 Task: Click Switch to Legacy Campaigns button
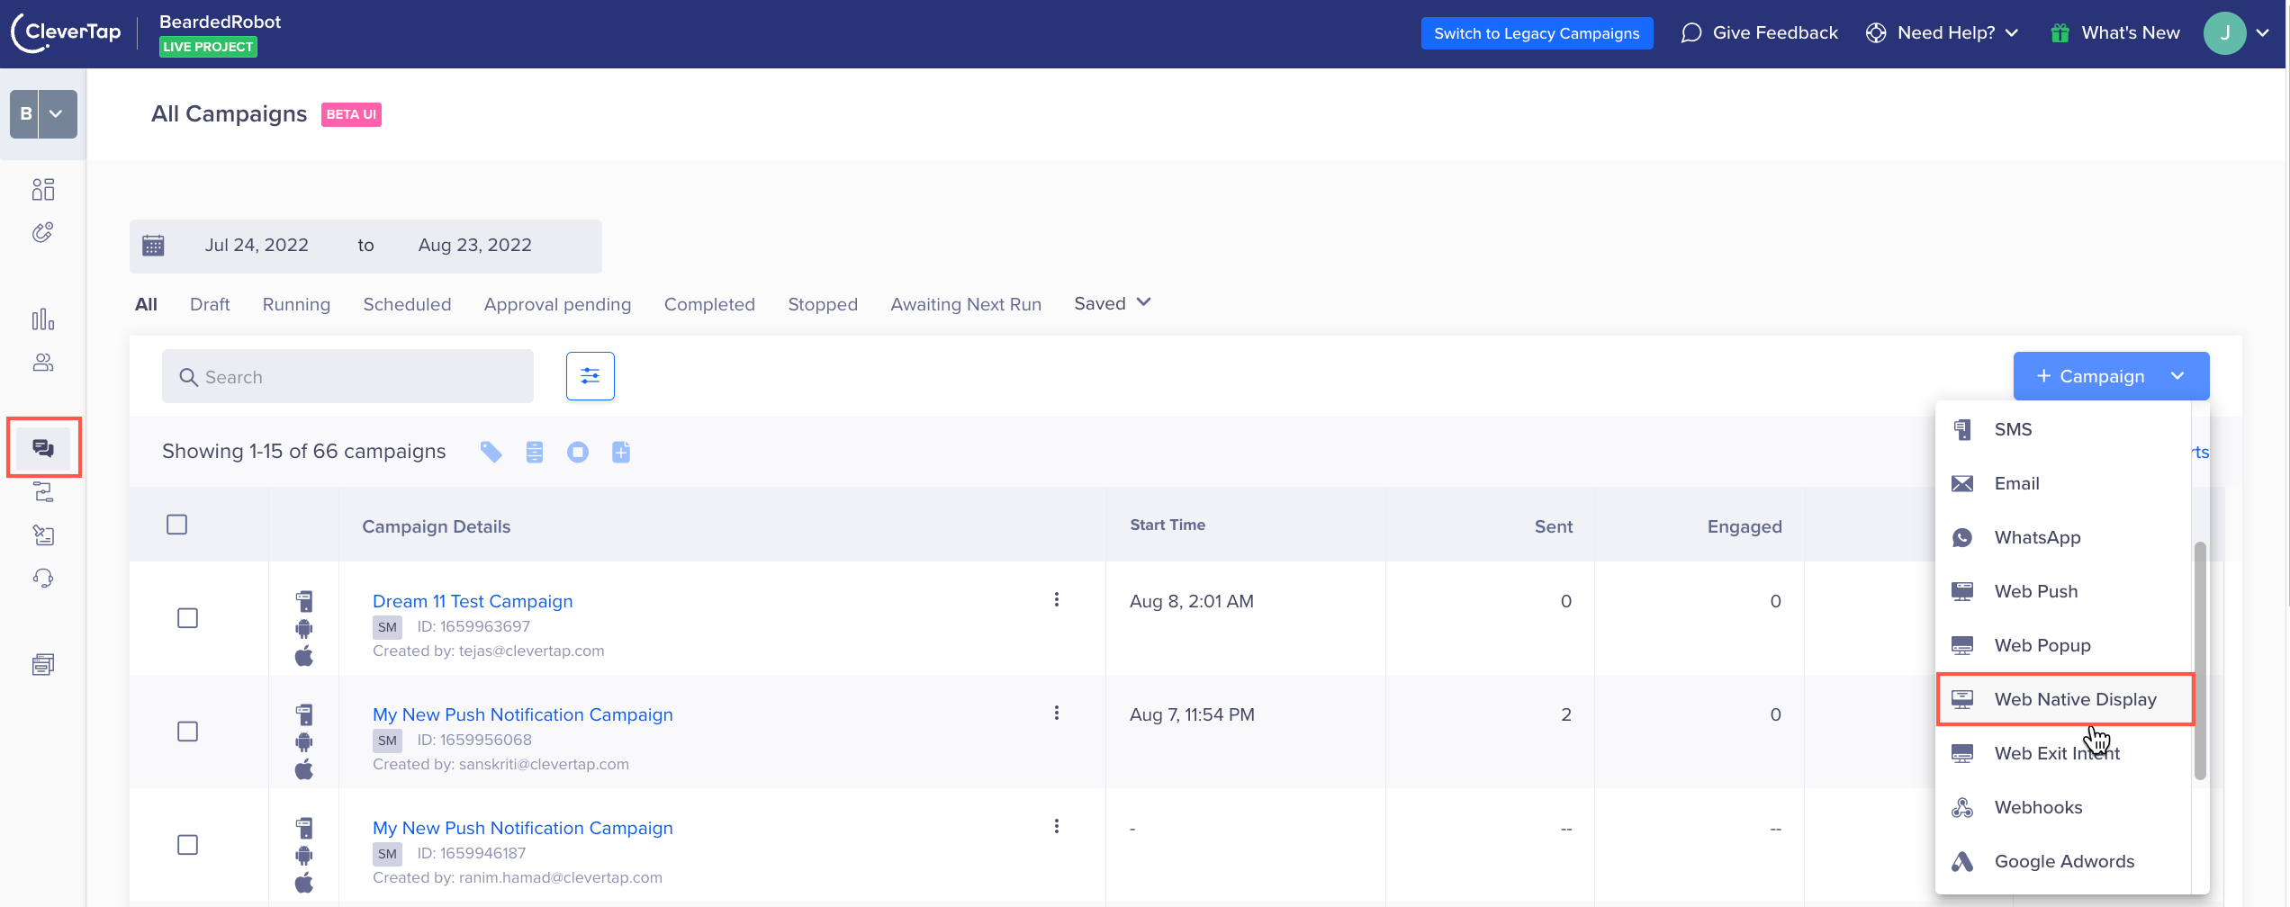[1537, 33]
